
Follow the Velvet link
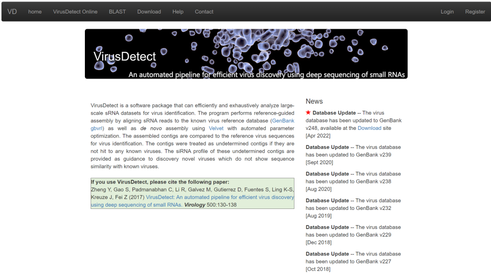[x=216, y=128]
